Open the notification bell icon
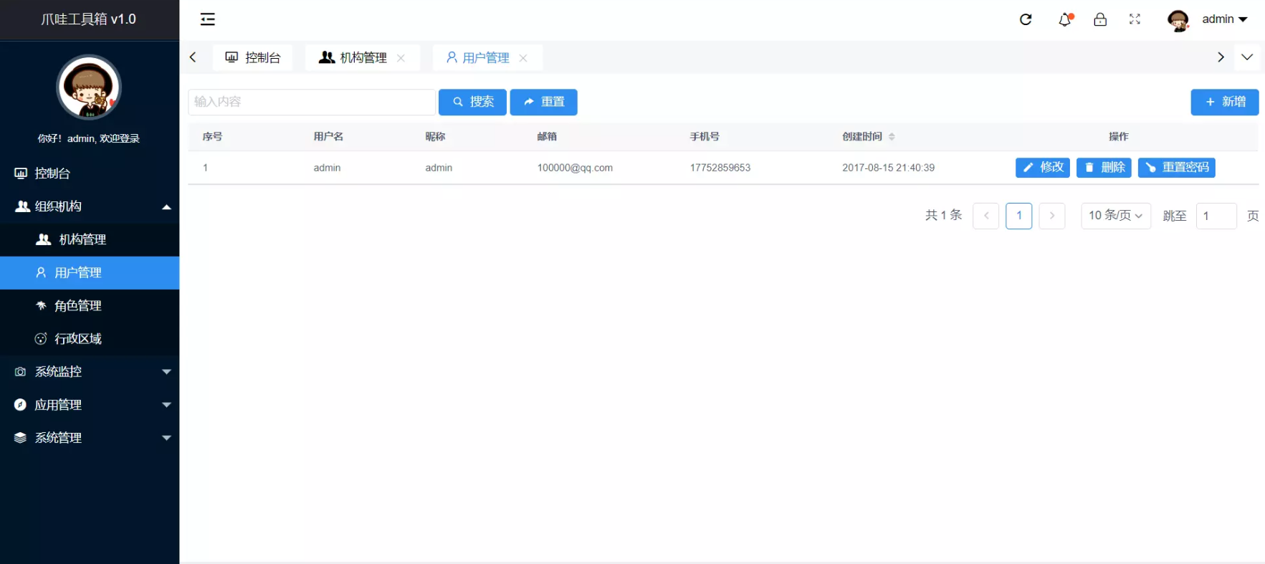1265x564 pixels. 1065,19
